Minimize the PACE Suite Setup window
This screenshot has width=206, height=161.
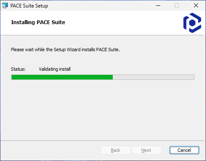[x=158, y=5]
